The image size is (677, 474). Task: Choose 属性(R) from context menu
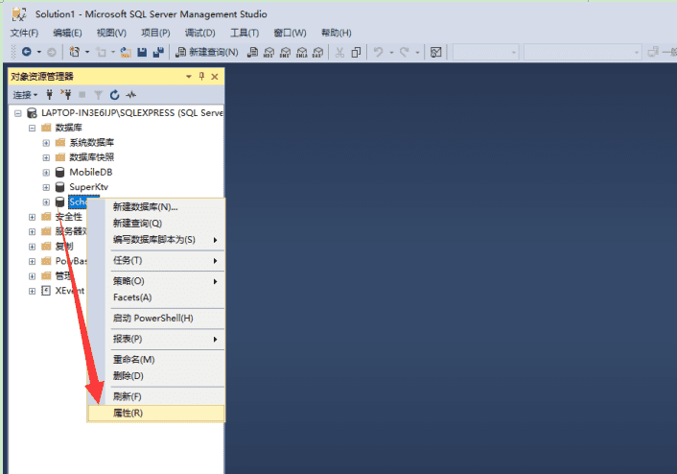click(156, 414)
